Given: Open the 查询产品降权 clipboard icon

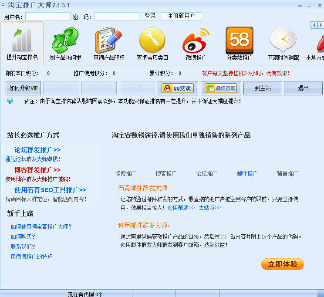Looking at the screenshot, I should tap(109, 40).
